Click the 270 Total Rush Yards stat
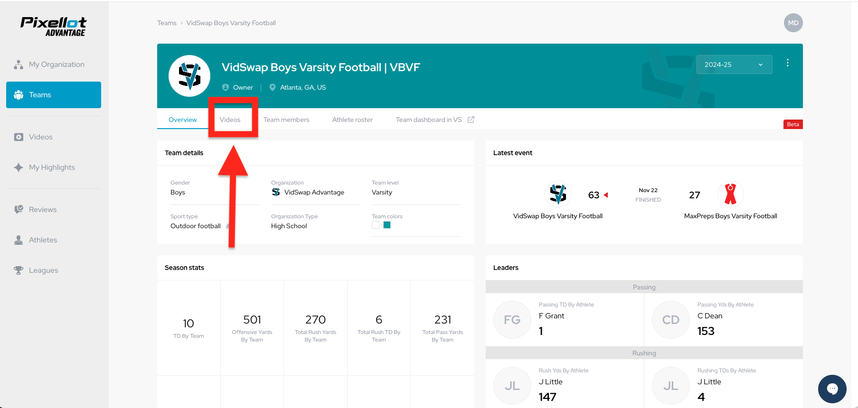858x408 pixels. [315, 328]
